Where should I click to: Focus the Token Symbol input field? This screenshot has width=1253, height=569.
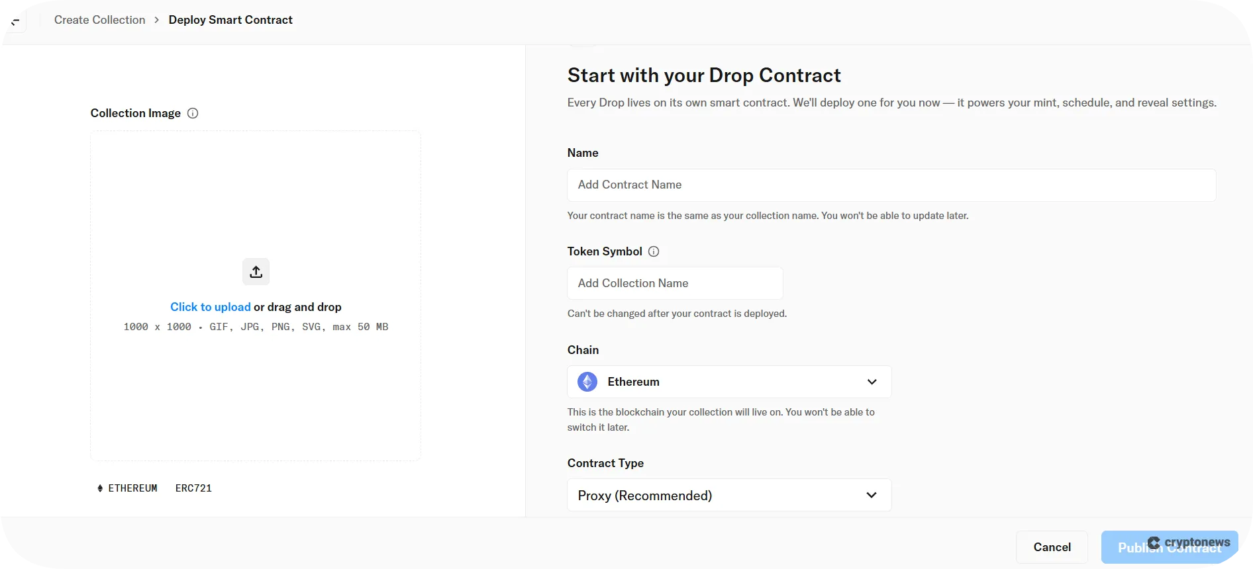click(x=675, y=283)
